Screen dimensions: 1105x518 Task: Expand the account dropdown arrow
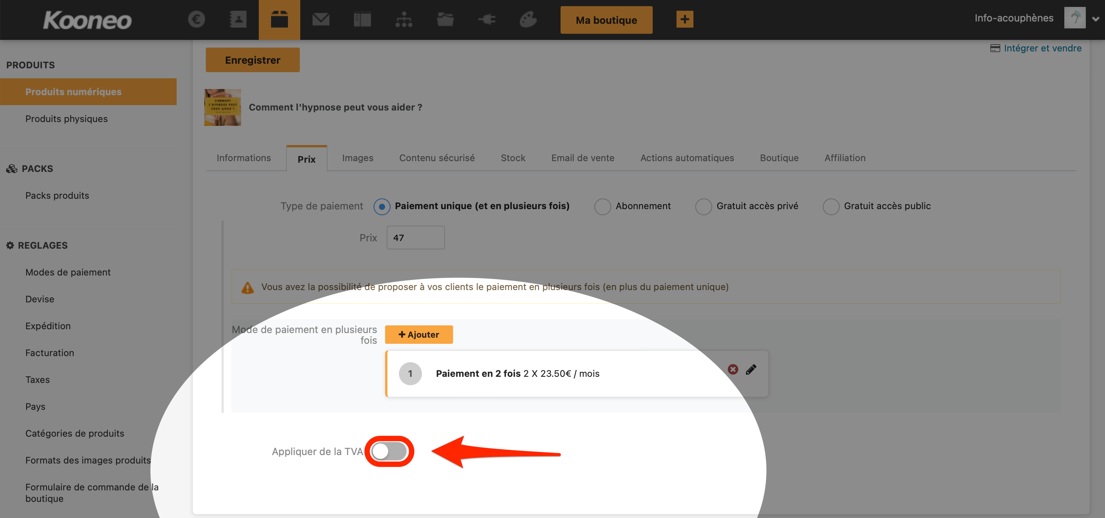[1095, 19]
